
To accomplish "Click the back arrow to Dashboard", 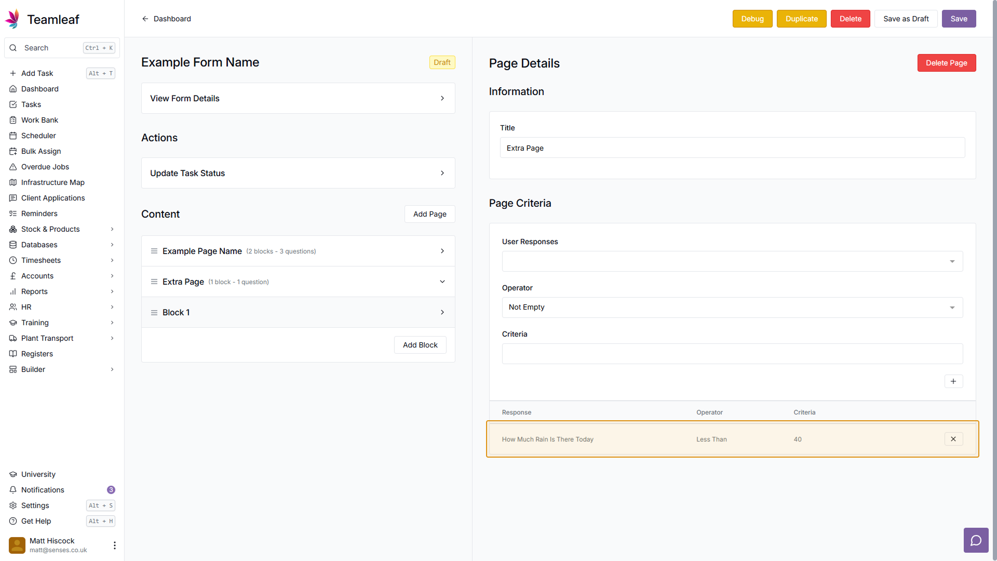I will tap(145, 19).
